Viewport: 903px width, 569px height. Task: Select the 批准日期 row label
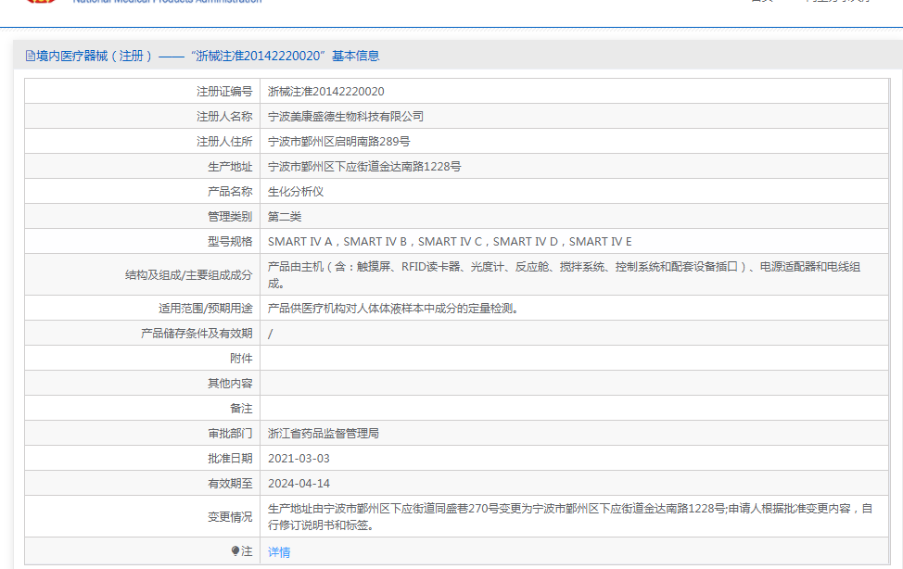click(230, 459)
